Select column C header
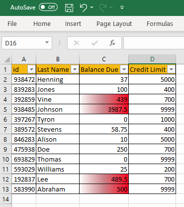Viewport: 184px width, 207px height. 104,59
